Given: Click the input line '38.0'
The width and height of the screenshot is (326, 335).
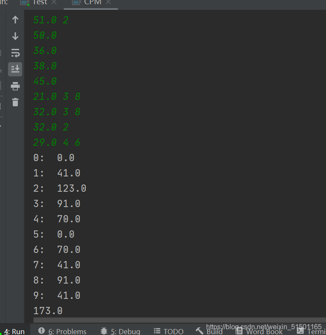Looking at the screenshot, I should 45,66.
